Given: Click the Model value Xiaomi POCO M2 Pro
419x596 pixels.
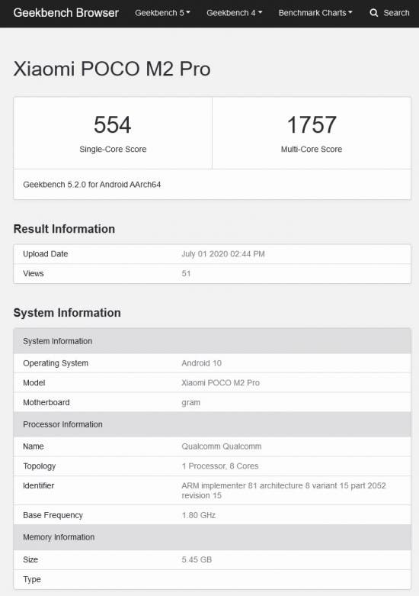Looking at the screenshot, I should click(220, 383).
